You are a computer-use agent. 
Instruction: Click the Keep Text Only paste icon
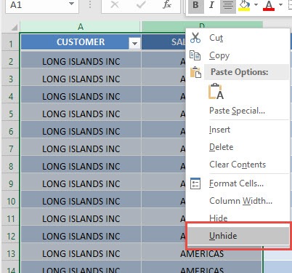point(216,92)
